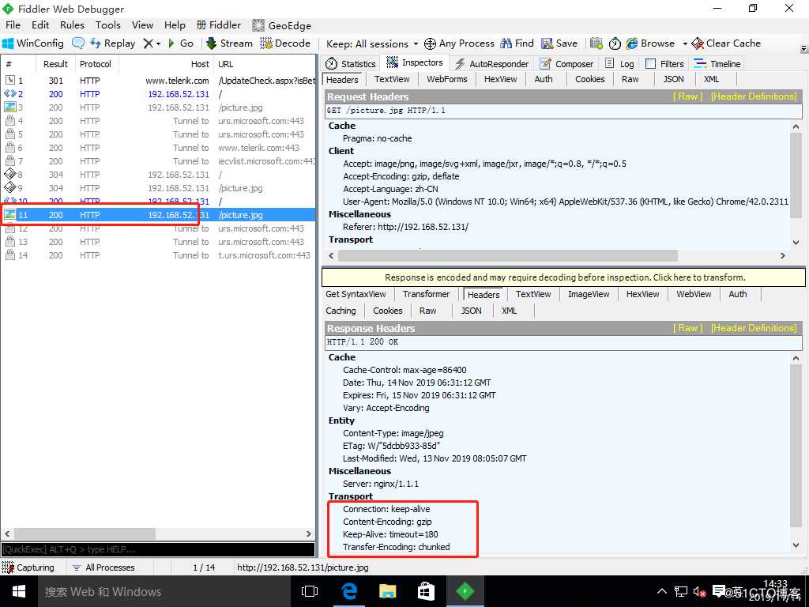This screenshot has width=809, height=607.
Task: Tick the Filters tab checkbox
Action: coord(651,63)
